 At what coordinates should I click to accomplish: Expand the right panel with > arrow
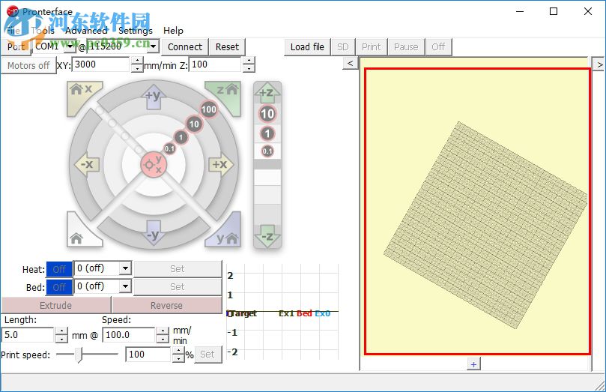click(599, 64)
